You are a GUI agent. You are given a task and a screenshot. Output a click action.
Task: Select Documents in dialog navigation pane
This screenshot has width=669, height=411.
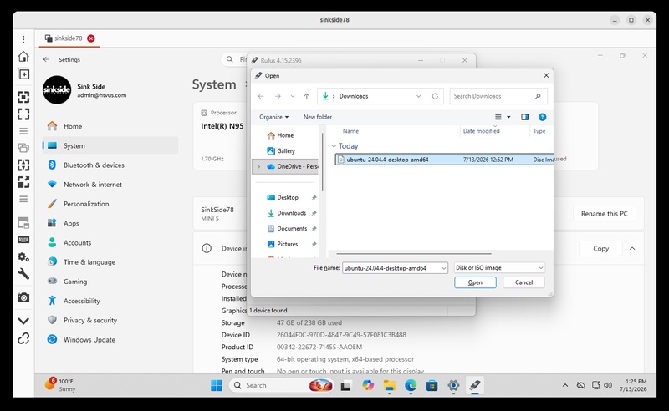point(292,229)
